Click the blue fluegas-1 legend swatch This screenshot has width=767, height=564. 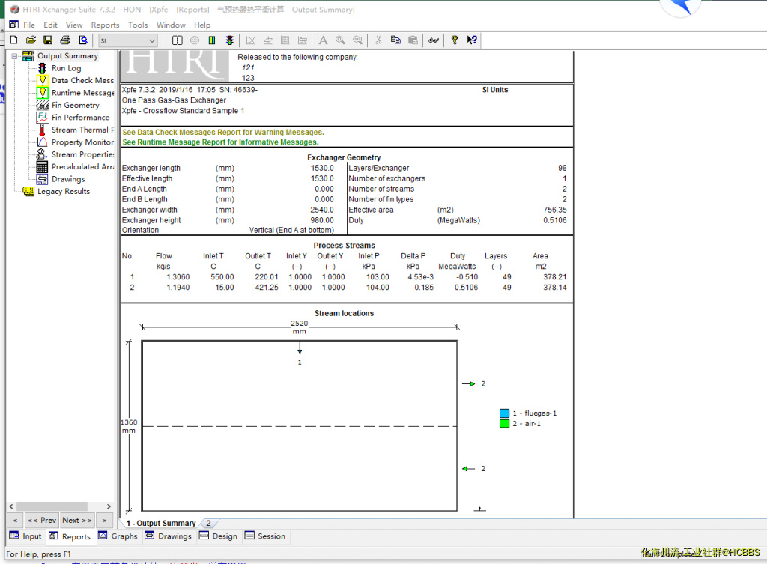[504, 413]
